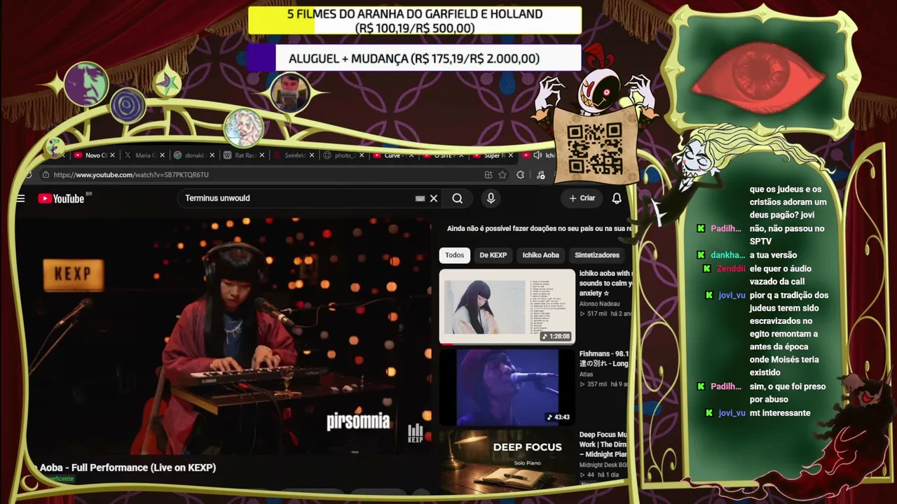Start voice search with the microphone
897x504 pixels.
tap(491, 198)
